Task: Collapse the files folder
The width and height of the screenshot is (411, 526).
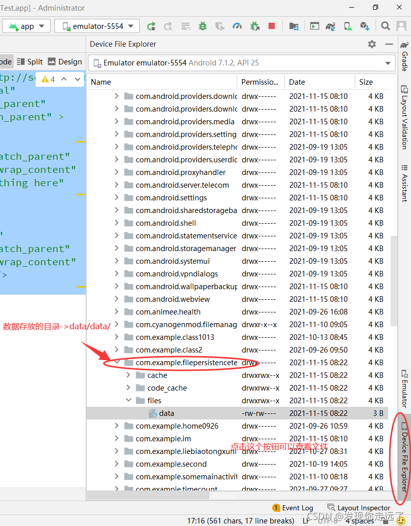Action: pyautogui.click(x=128, y=401)
